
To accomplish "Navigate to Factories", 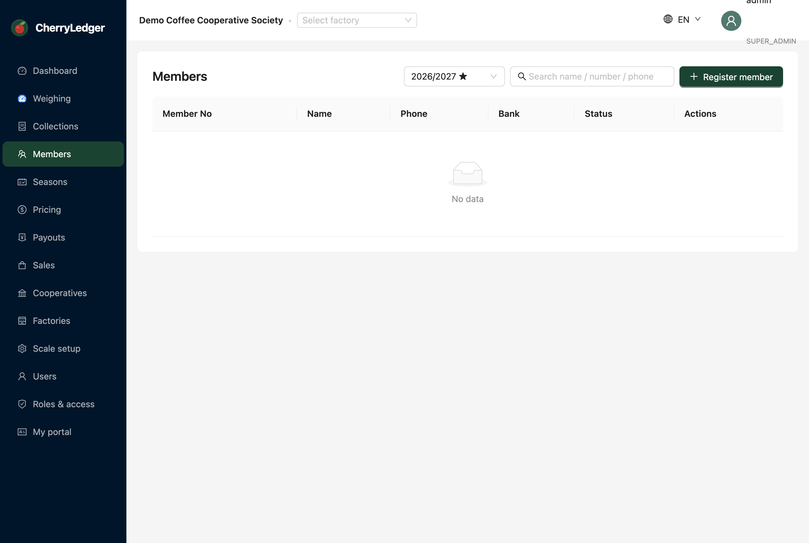I will click(x=63, y=321).
